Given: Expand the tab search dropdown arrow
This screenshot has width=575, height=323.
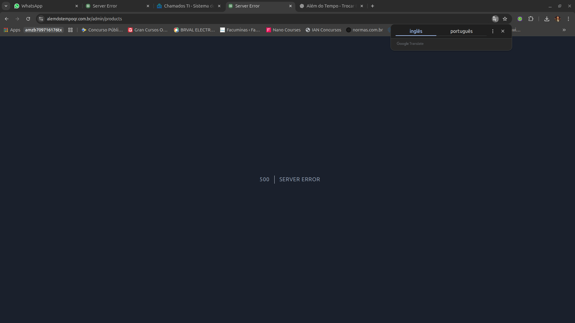Looking at the screenshot, I should click(x=6, y=6).
